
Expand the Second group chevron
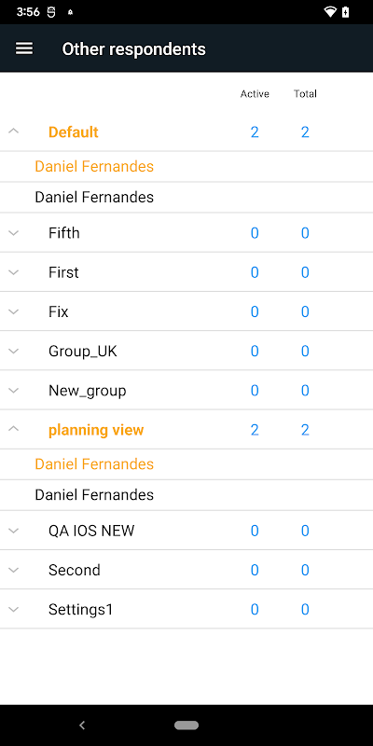pyautogui.click(x=14, y=570)
